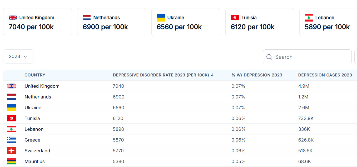Click the Search input field

pos(311,57)
